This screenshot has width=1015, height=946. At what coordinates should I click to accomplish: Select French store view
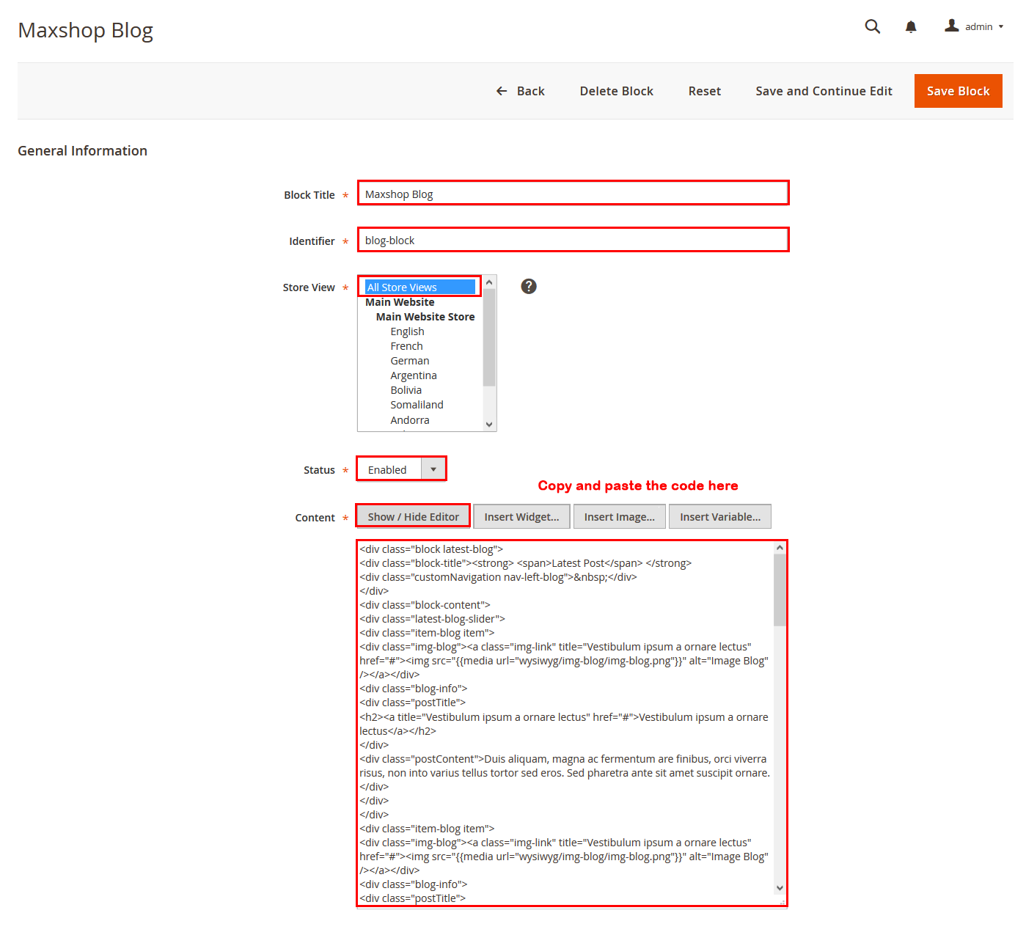click(406, 346)
